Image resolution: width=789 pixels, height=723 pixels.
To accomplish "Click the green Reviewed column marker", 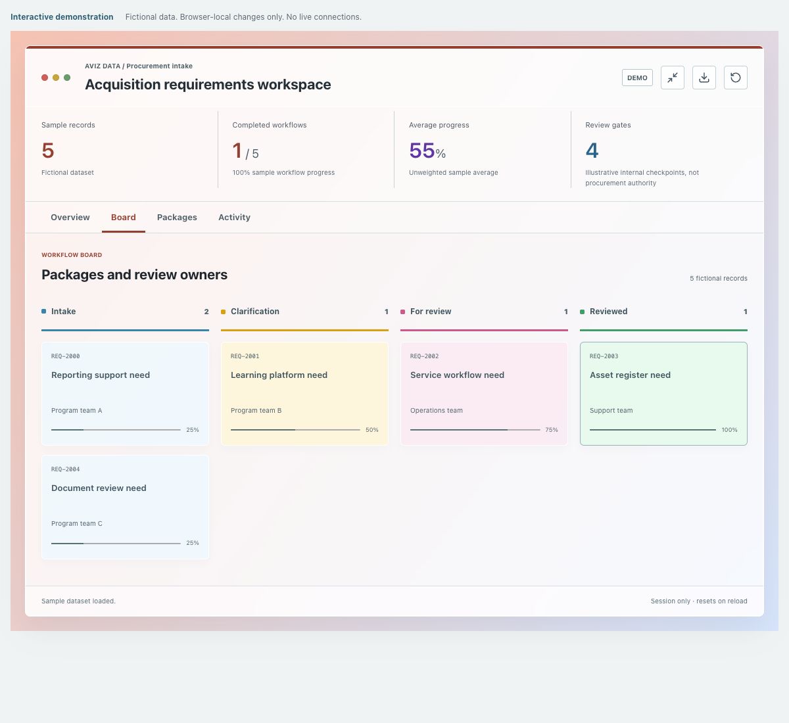I will 583,312.
